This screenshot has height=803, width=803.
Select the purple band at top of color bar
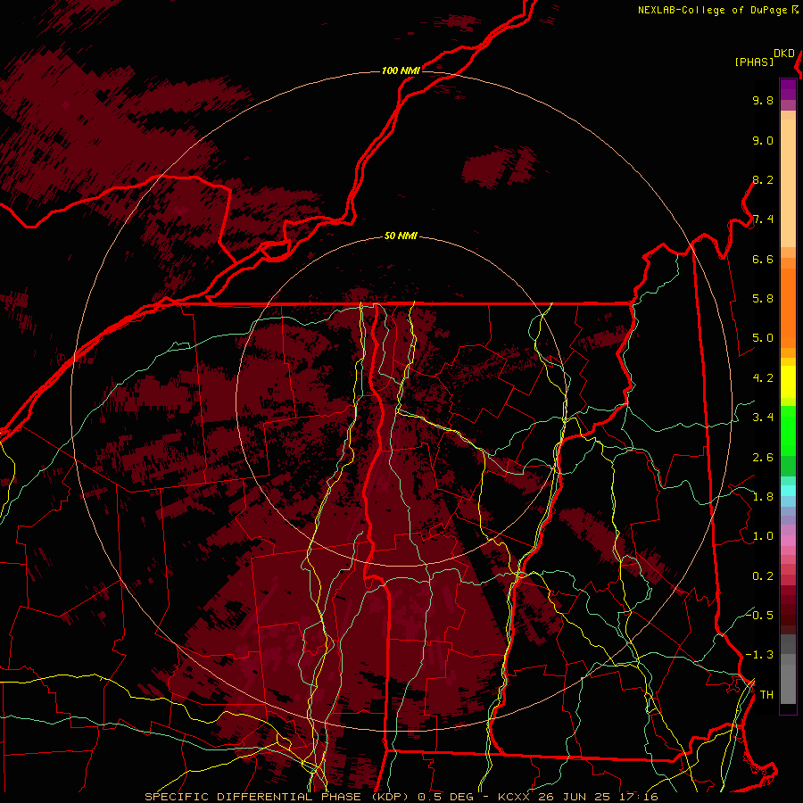(x=788, y=89)
